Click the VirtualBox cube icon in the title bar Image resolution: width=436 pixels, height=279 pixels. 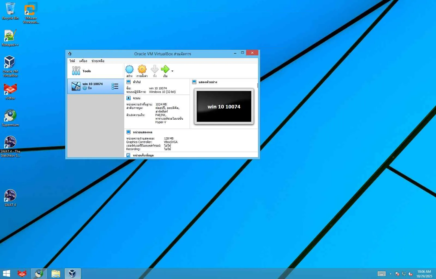tap(70, 54)
